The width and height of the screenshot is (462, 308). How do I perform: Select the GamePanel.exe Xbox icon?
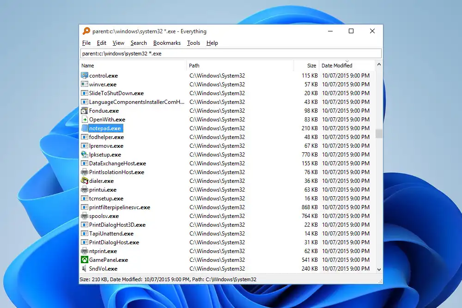[85, 260]
